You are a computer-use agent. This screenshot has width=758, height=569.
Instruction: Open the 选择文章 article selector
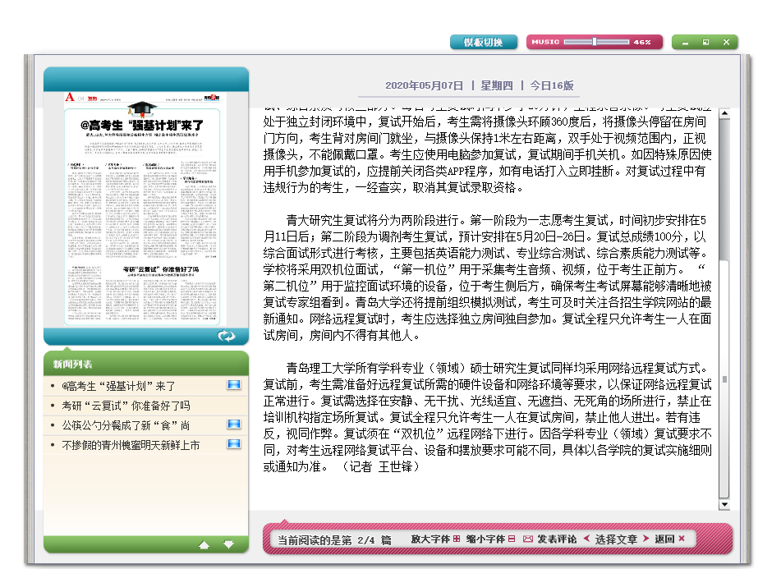tap(617, 539)
